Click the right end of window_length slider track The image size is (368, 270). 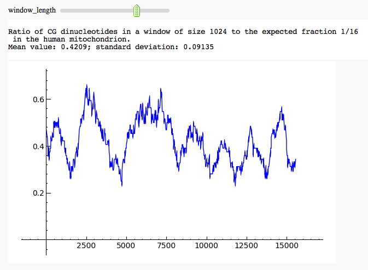click(167, 10)
